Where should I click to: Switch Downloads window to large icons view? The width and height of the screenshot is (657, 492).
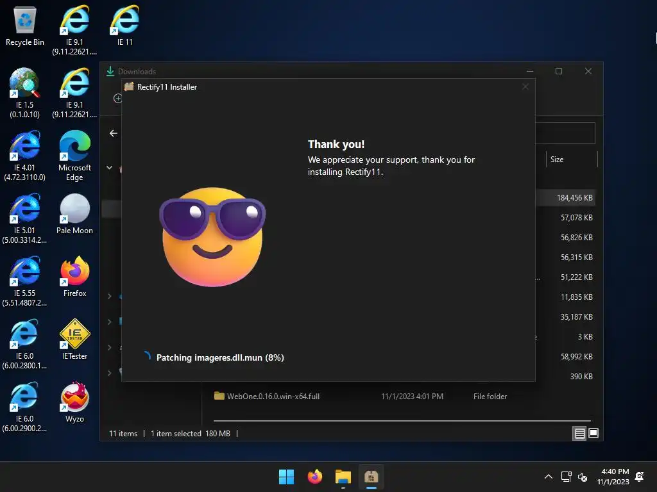pos(593,433)
